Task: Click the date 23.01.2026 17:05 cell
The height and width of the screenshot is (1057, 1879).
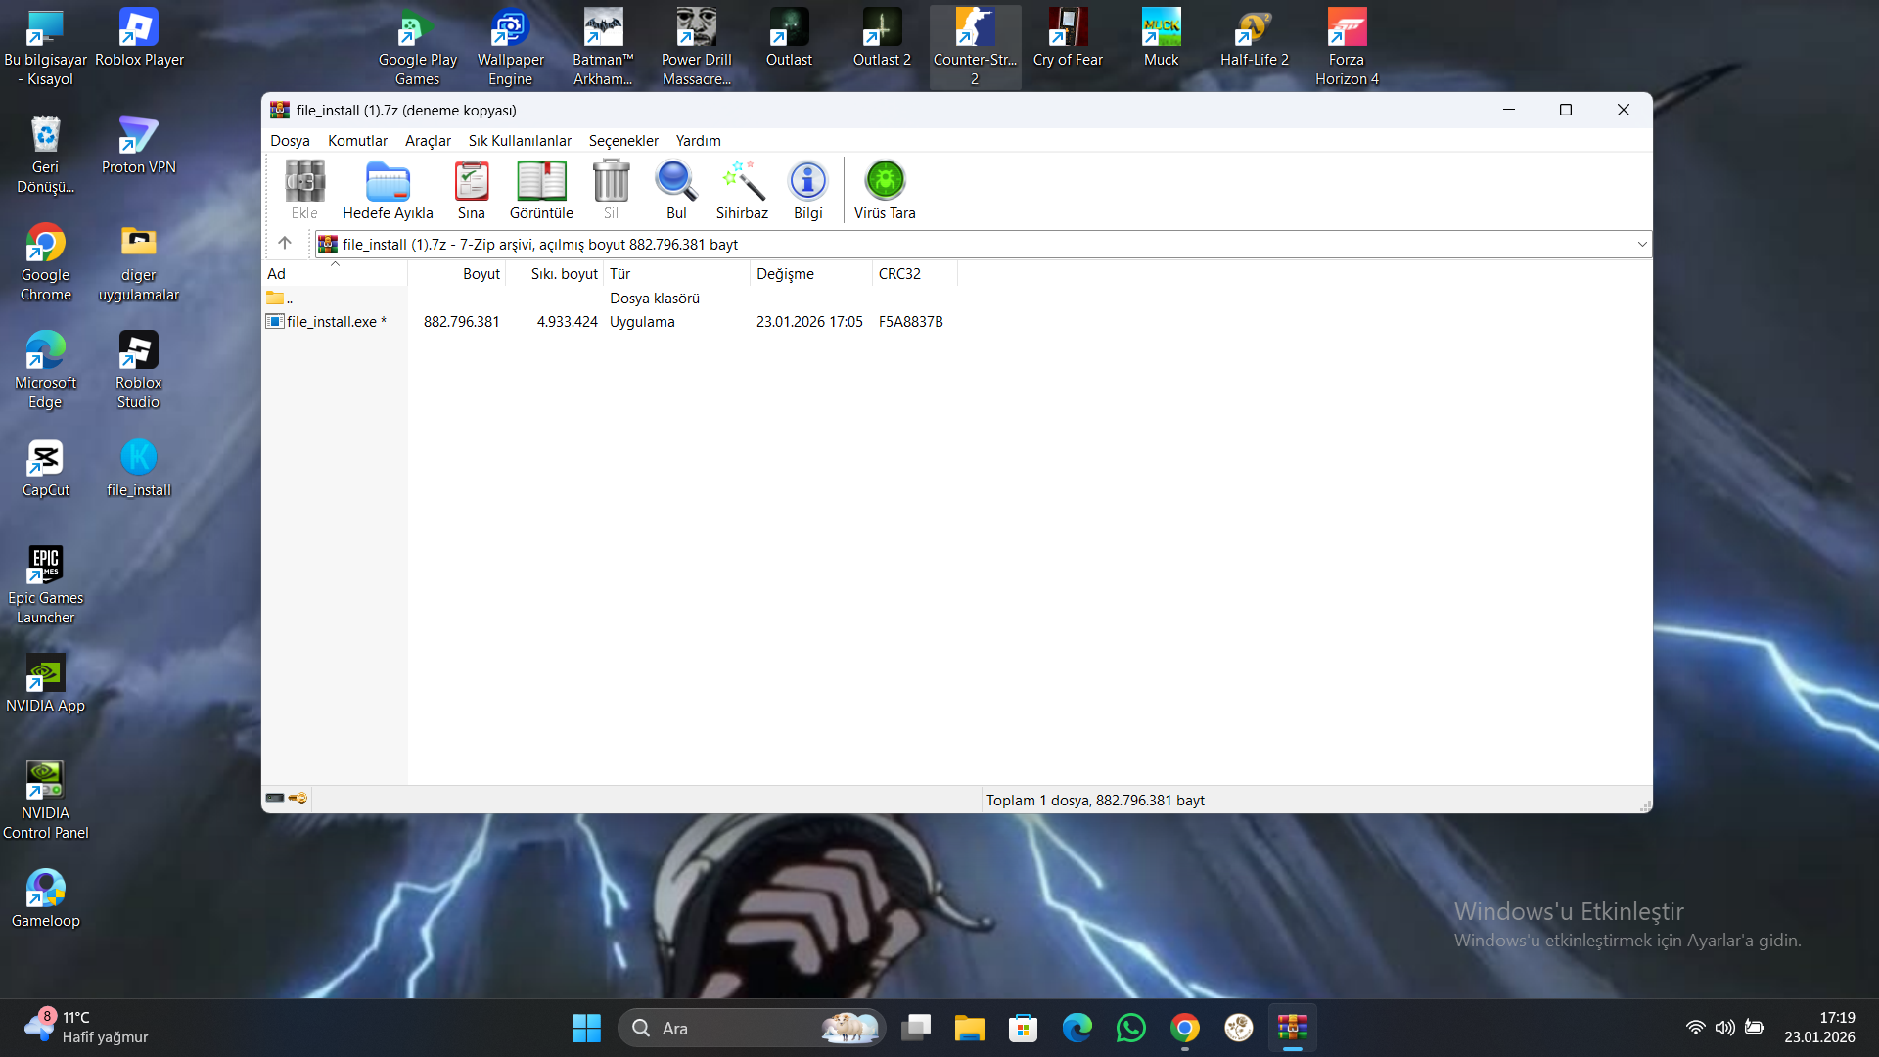Action: (x=809, y=322)
